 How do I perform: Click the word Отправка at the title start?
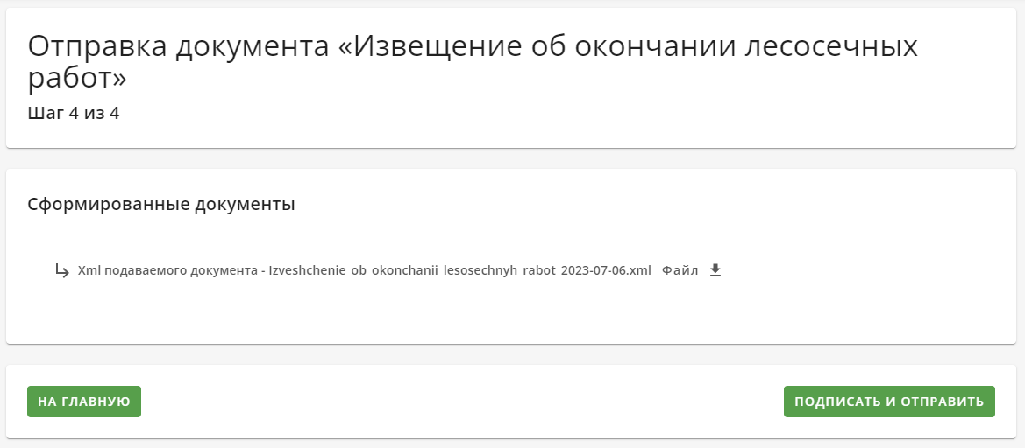[x=93, y=47]
